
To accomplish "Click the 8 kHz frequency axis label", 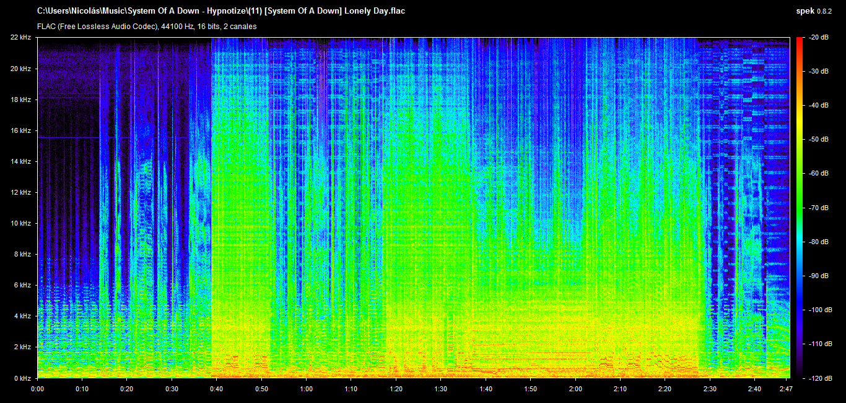I will coord(22,254).
